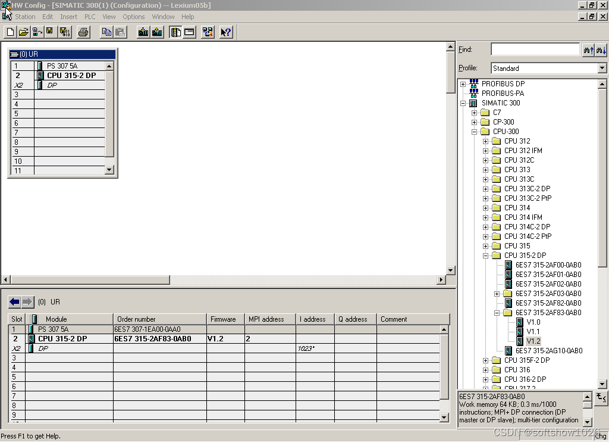Select V1.2 in the catalog tree
The image size is (609, 442).
click(533, 341)
